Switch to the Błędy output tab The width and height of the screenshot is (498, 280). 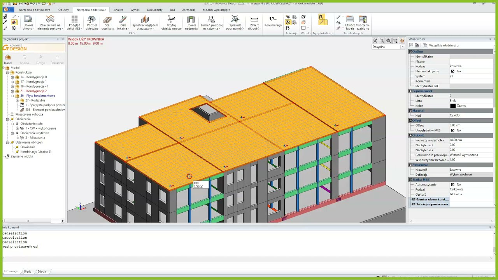pyautogui.click(x=28, y=271)
